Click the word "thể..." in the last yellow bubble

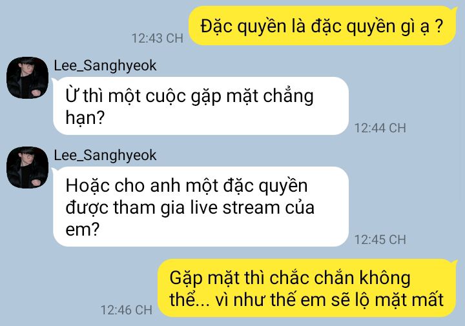pos(189,300)
